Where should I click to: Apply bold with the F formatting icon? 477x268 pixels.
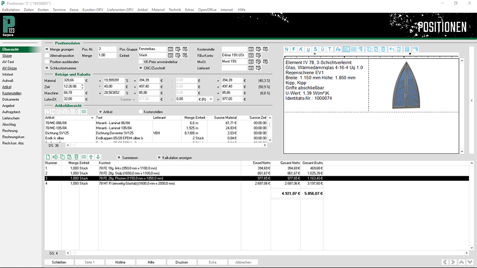[294, 49]
